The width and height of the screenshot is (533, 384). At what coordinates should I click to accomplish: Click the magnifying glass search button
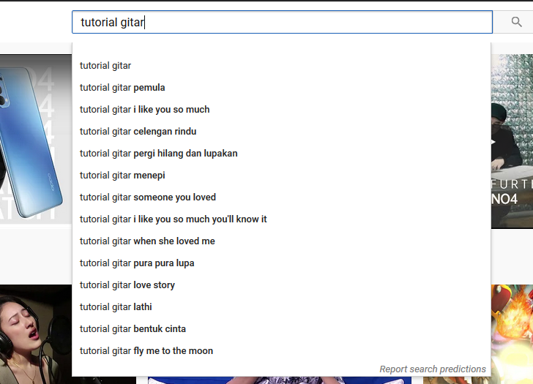[517, 22]
